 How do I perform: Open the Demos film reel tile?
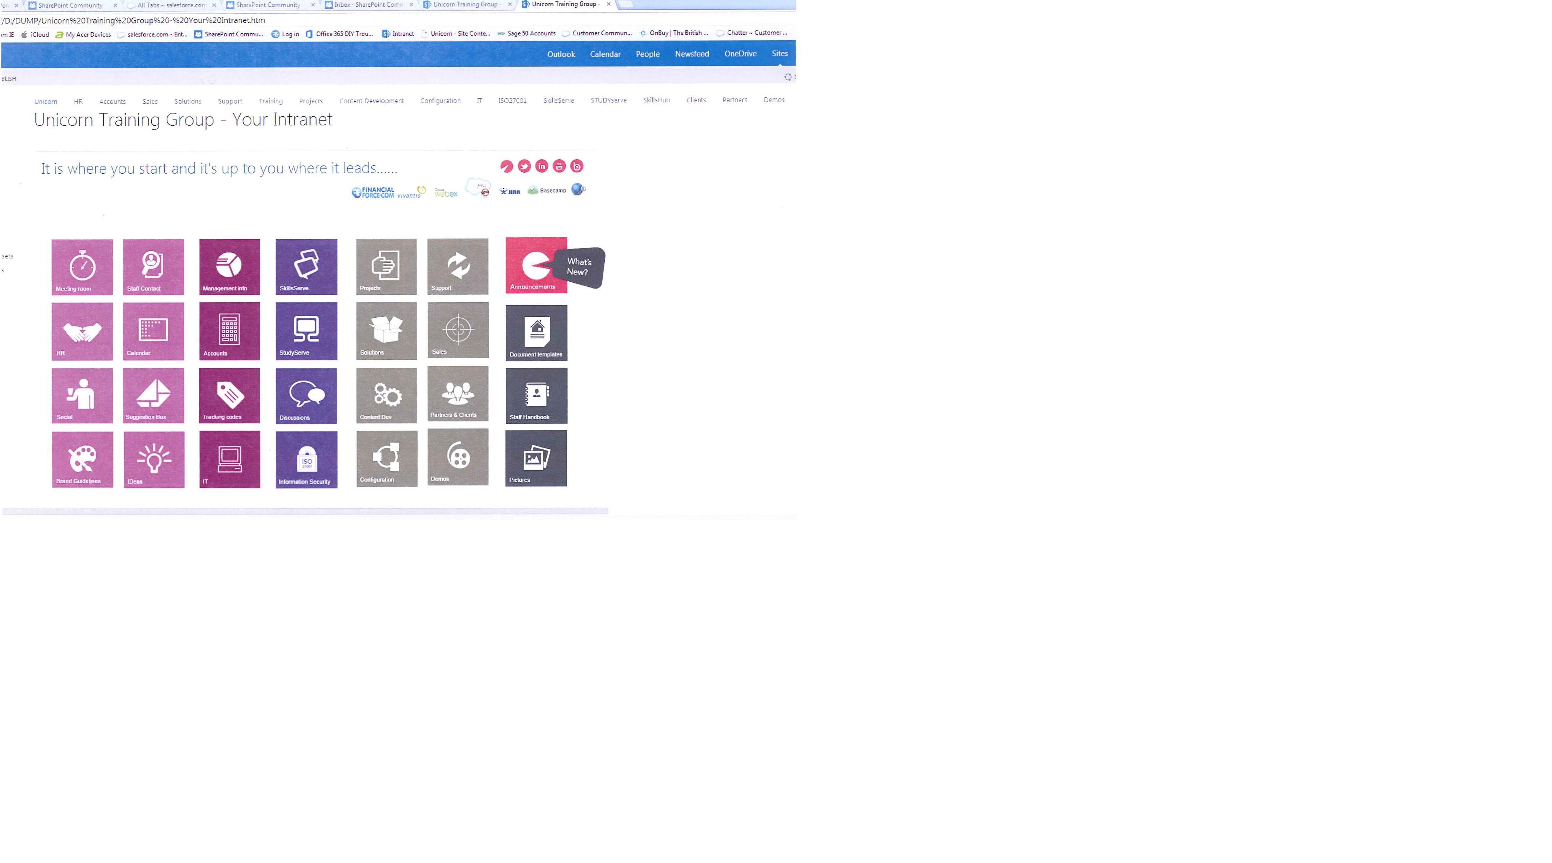pos(458,457)
